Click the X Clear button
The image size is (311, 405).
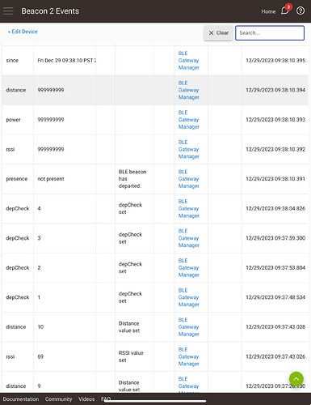[x=218, y=33]
